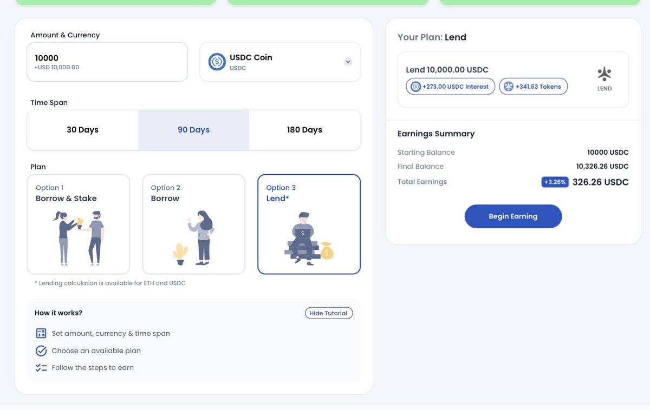Click the USDC icon in the interest badge
Image resolution: width=650 pixels, height=410 pixels.
point(416,87)
